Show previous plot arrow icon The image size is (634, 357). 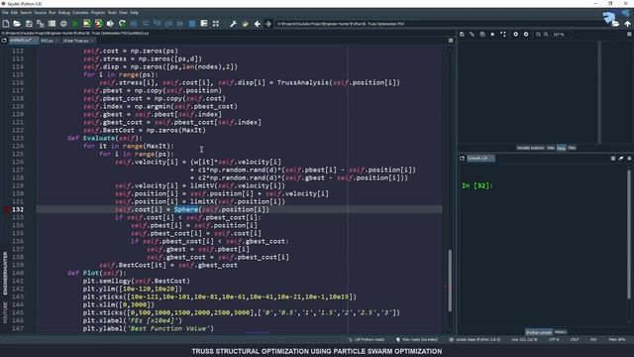(x=515, y=35)
